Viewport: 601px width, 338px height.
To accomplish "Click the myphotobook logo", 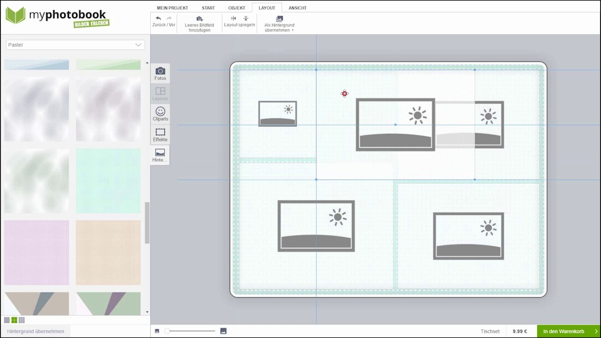I will click(x=57, y=16).
